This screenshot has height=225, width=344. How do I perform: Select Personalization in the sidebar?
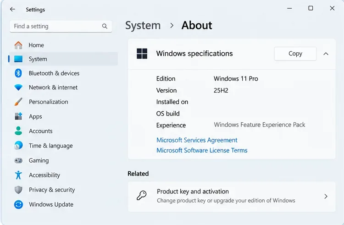coord(64,102)
